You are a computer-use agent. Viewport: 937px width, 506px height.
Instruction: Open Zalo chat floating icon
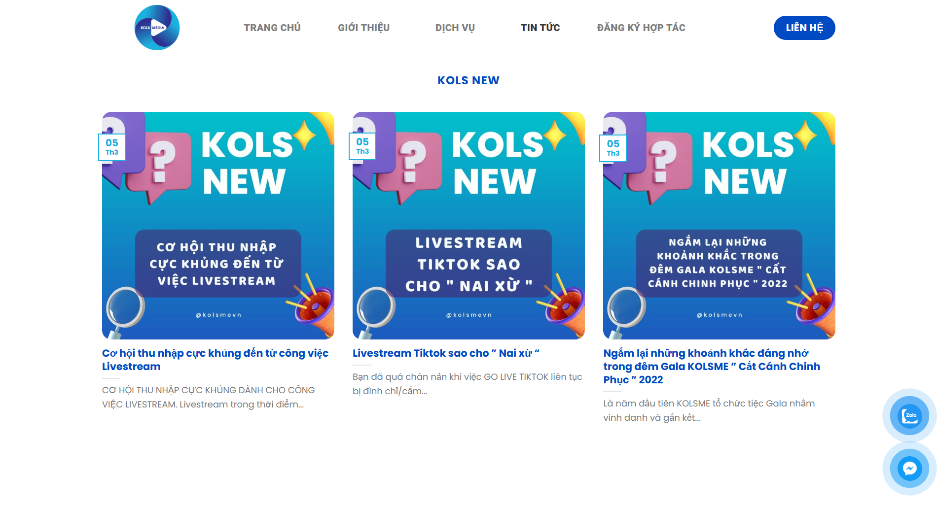click(909, 415)
